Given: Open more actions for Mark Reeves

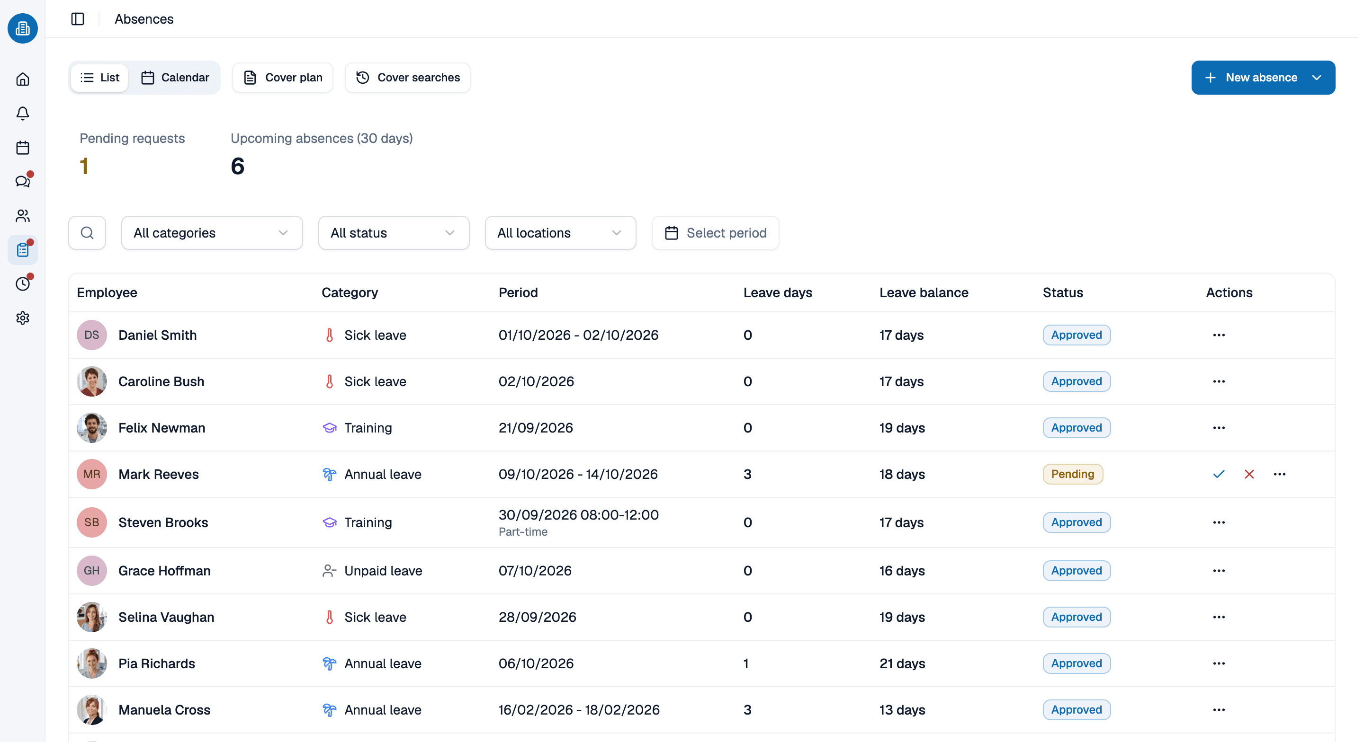Looking at the screenshot, I should pyautogui.click(x=1279, y=474).
